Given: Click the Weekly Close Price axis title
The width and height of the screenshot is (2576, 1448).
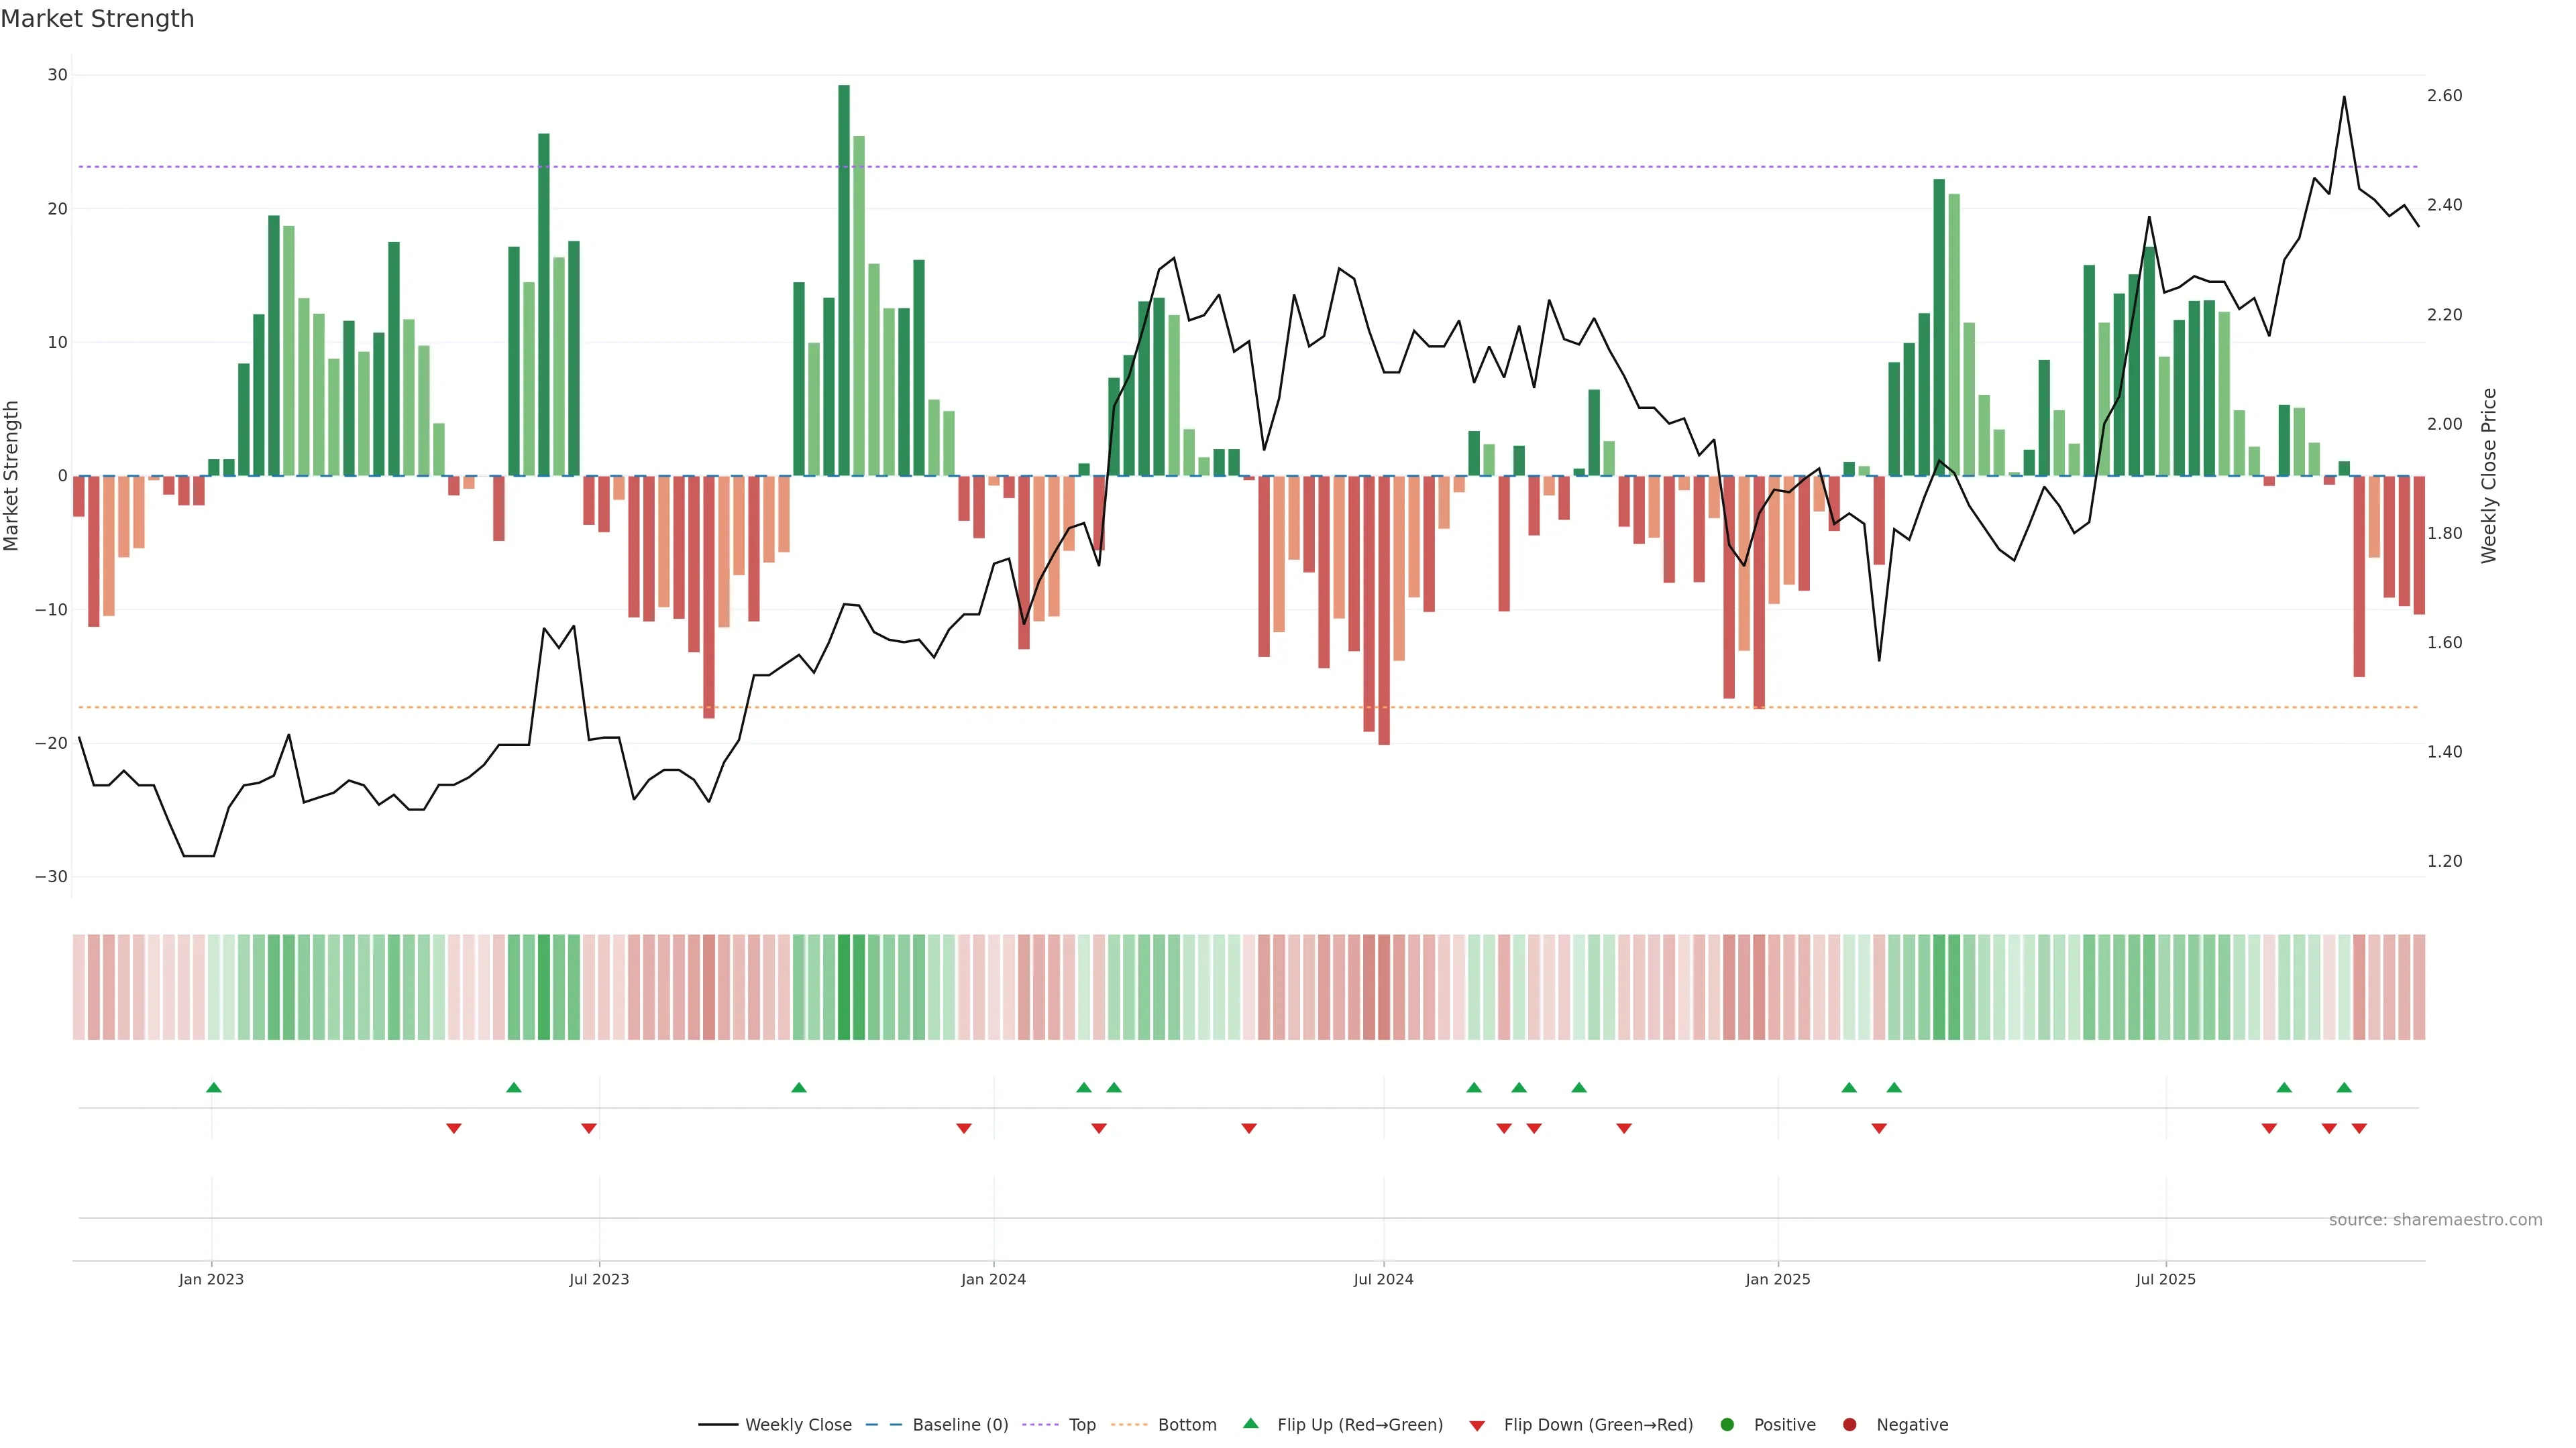Looking at the screenshot, I should (x=2489, y=476).
